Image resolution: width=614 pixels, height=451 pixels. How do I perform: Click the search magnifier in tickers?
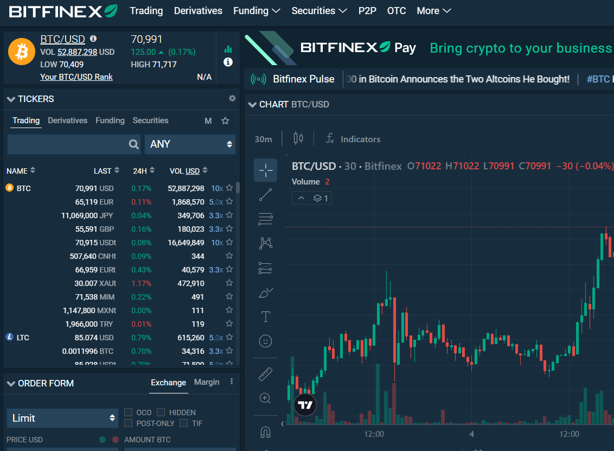pos(133,144)
